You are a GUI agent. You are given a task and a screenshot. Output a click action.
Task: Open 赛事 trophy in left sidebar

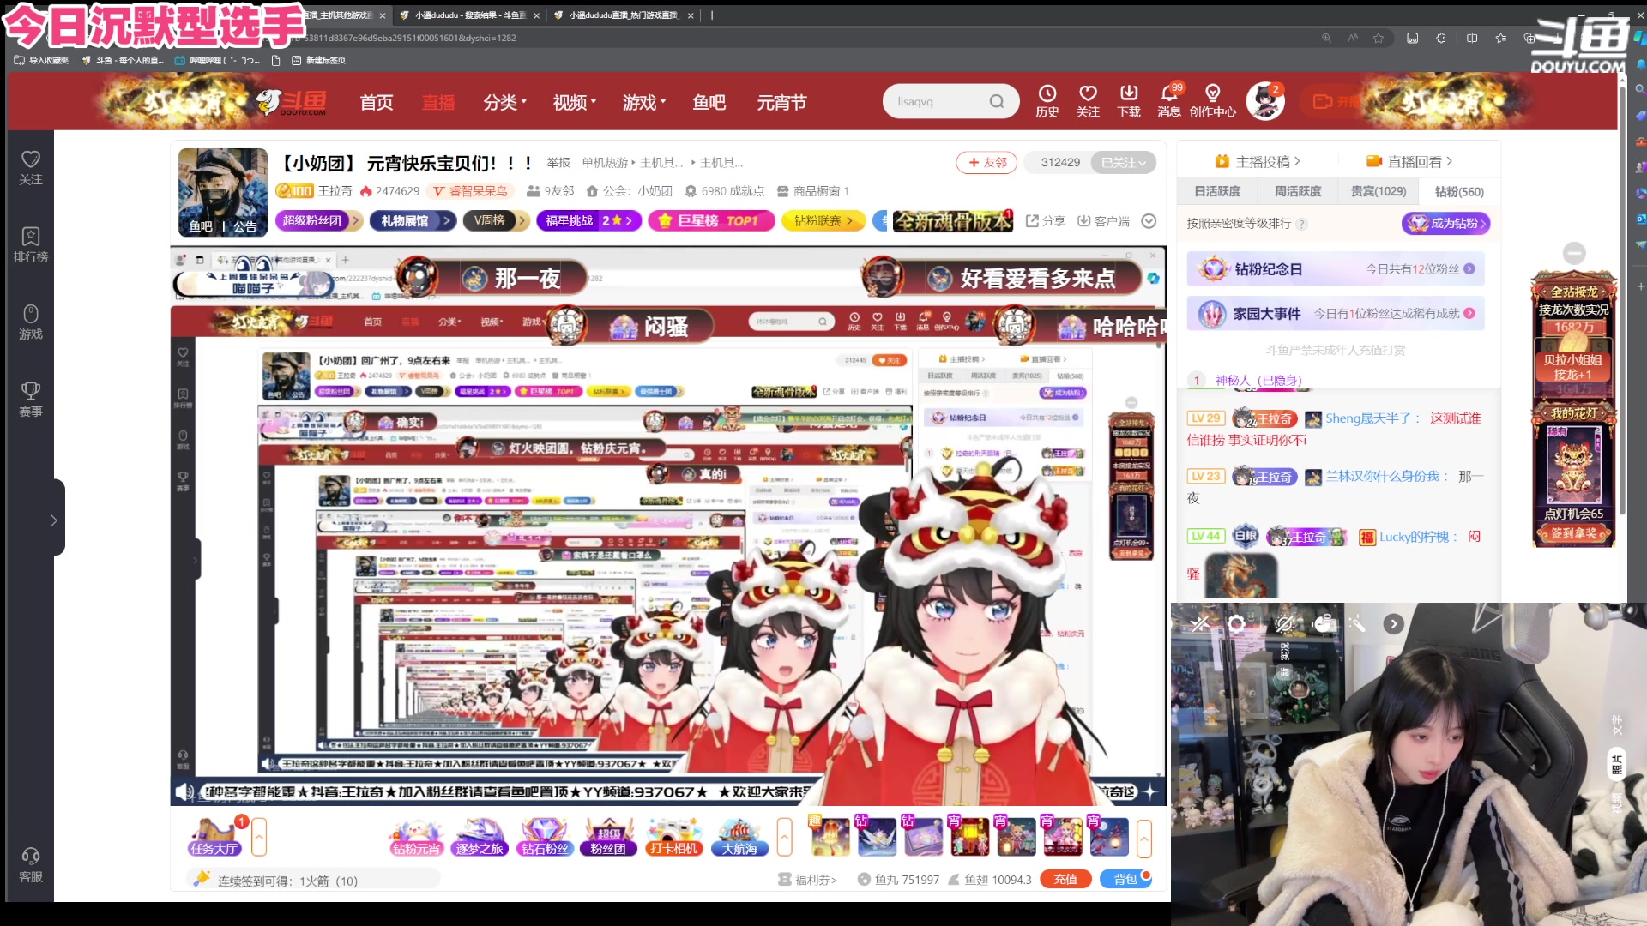coord(31,399)
